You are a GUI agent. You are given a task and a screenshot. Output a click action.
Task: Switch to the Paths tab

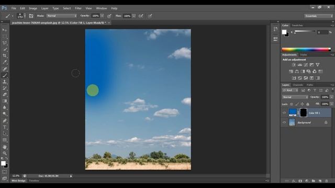coord(310,85)
